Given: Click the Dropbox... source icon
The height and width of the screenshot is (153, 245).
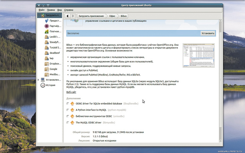Looking at the screenshot, I should pyautogui.click(x=47, y=64).
